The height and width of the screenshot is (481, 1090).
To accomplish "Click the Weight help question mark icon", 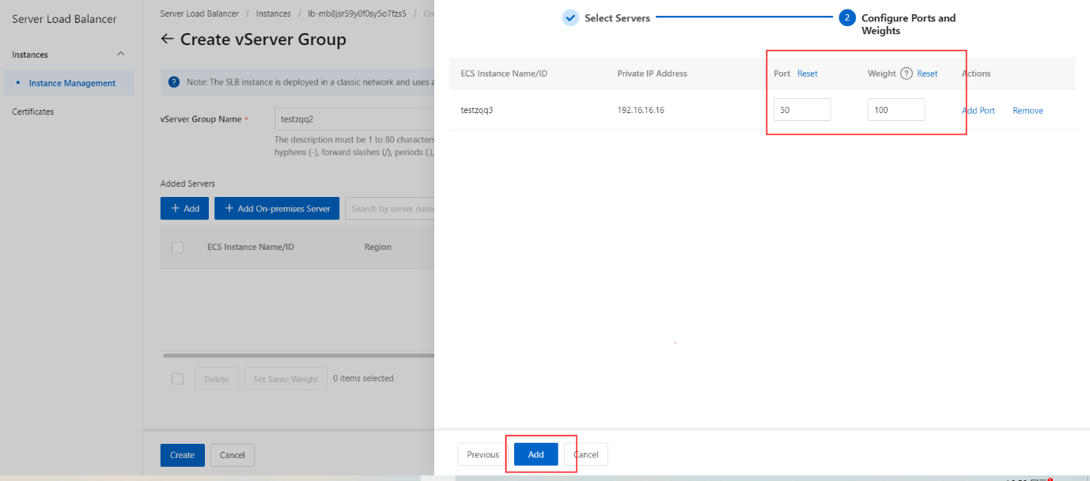I will point(906,74).
